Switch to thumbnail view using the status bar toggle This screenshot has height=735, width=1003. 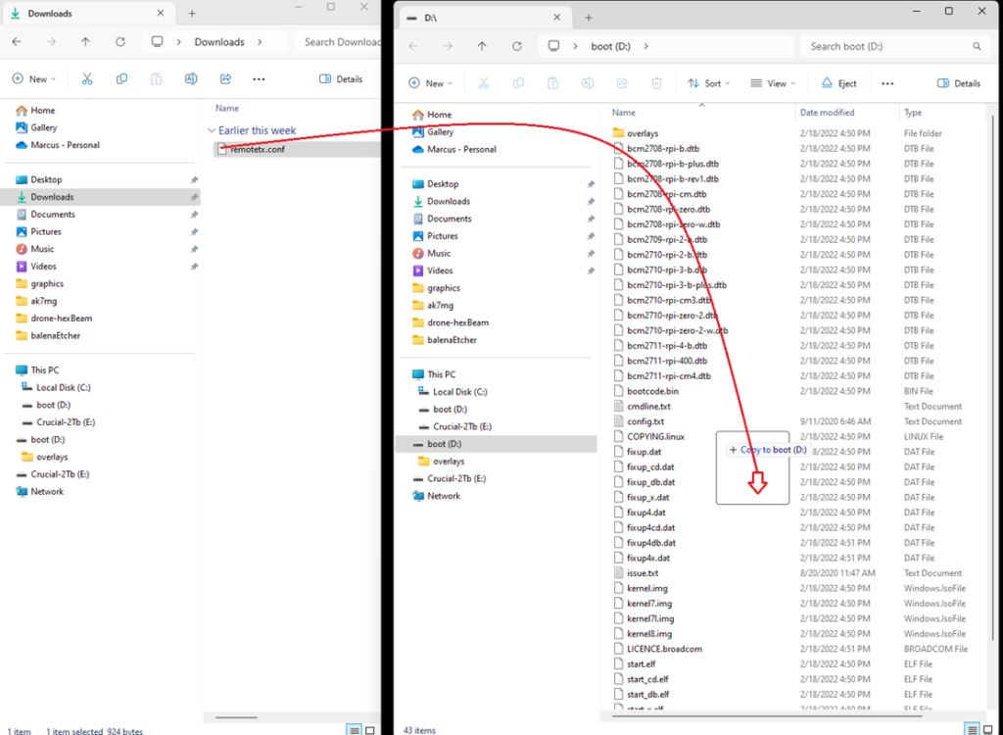tap(368, 729)
